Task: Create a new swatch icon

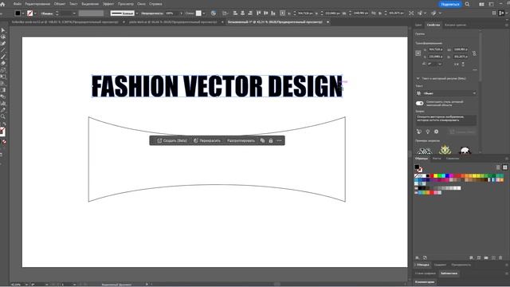Action: [x=493, y=258]
